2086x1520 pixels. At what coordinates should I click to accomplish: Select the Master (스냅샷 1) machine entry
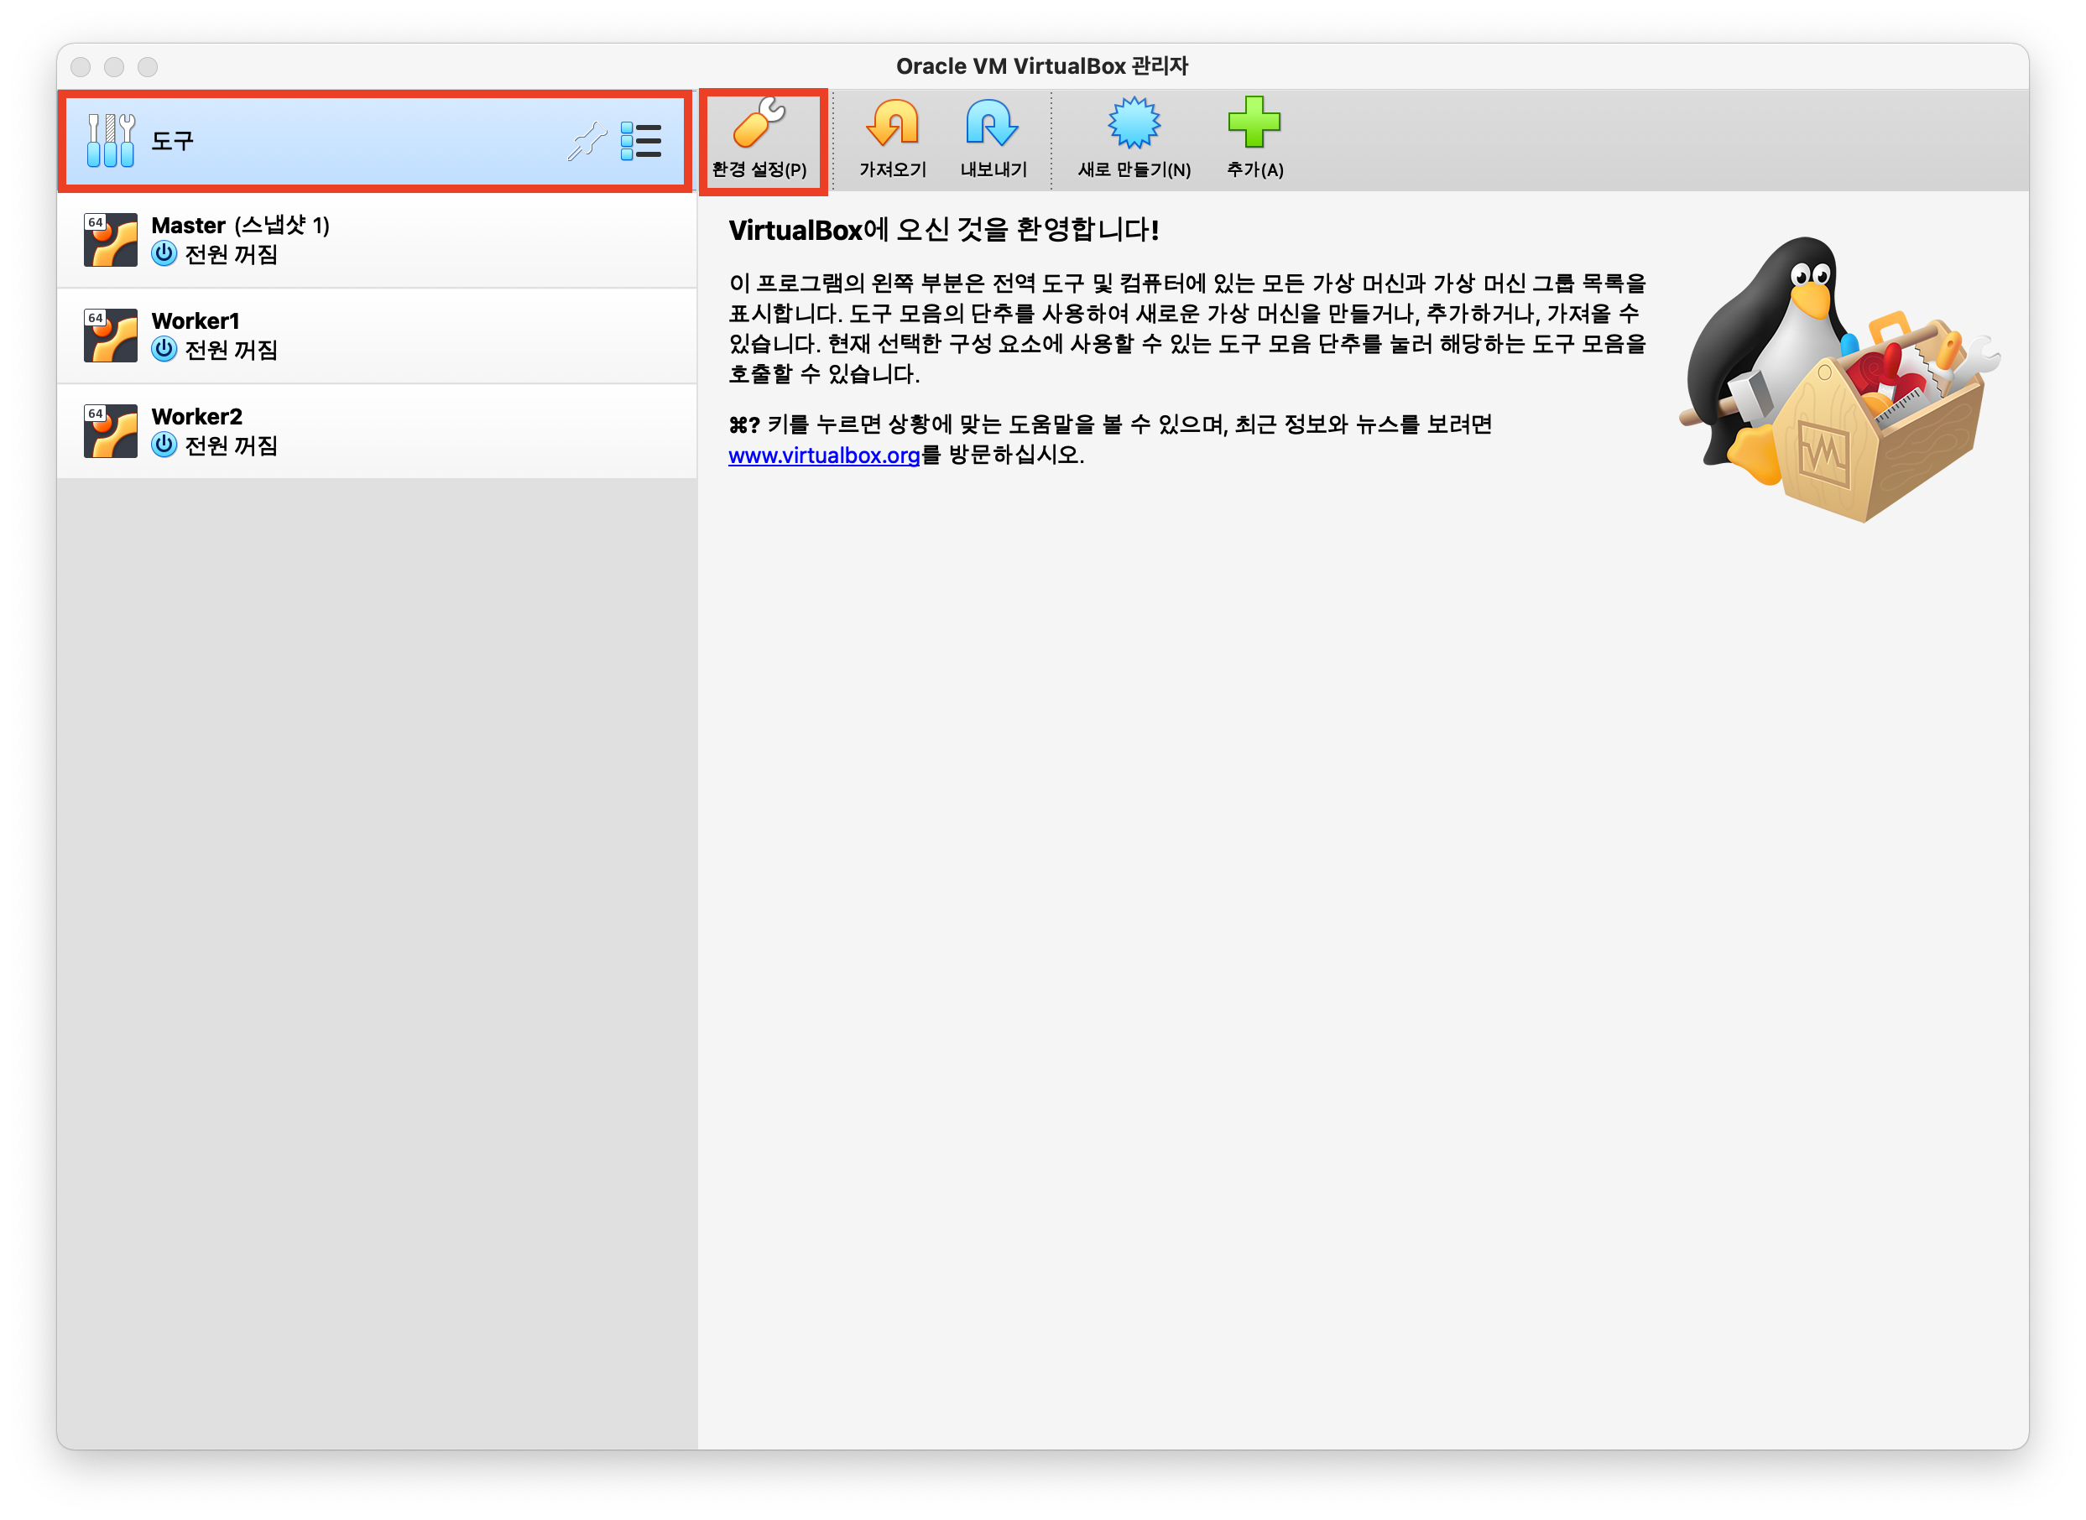click(x=240, y=226)
